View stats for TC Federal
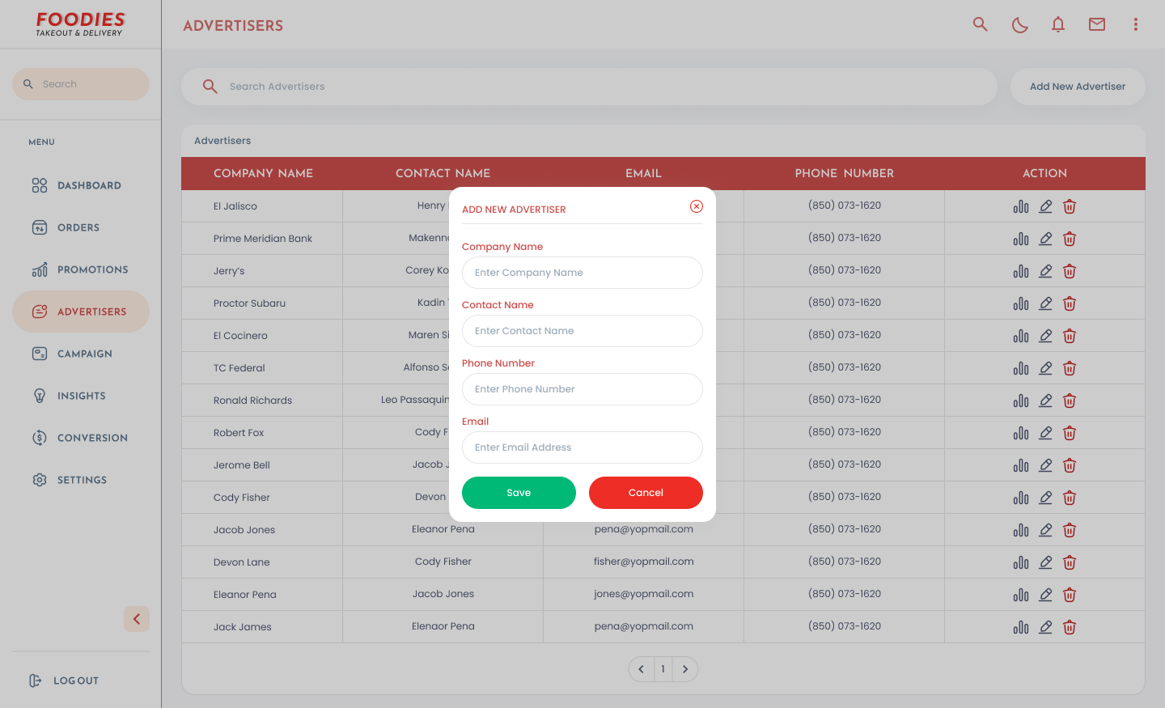Screen dimensions: 1165x708 (1021, 368)
